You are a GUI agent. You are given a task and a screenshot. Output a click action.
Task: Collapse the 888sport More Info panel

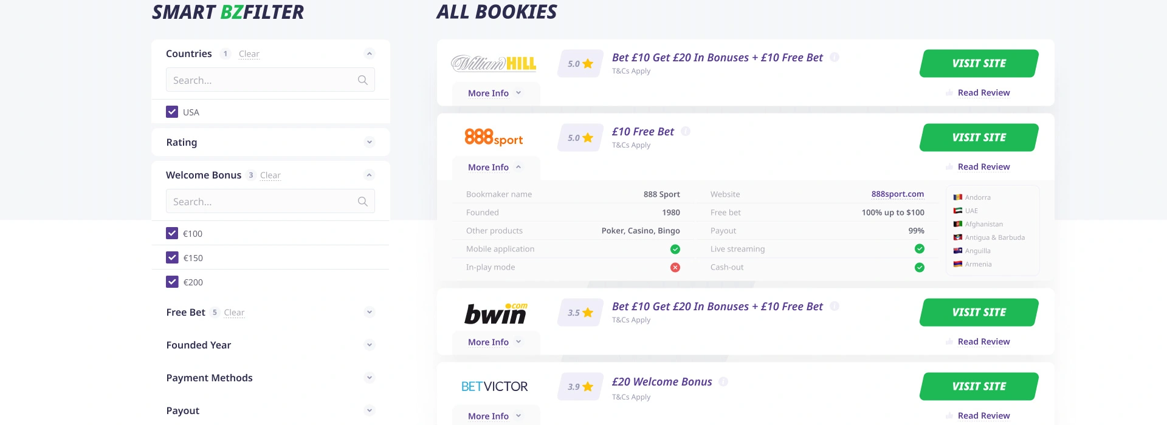click(x=495, y=167)
